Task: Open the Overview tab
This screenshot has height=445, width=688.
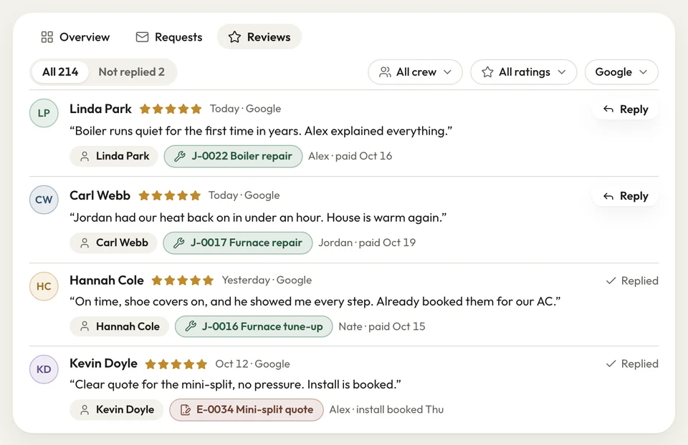Action: (75, 36)
